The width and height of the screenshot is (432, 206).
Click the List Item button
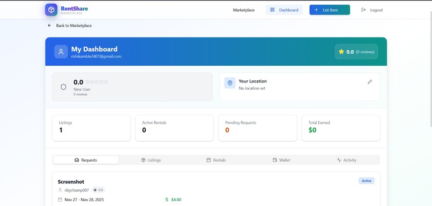pyautogui.click(x=330, y=10)
